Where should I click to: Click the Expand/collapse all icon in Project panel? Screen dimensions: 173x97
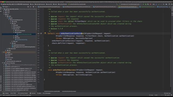coord(31,7)
